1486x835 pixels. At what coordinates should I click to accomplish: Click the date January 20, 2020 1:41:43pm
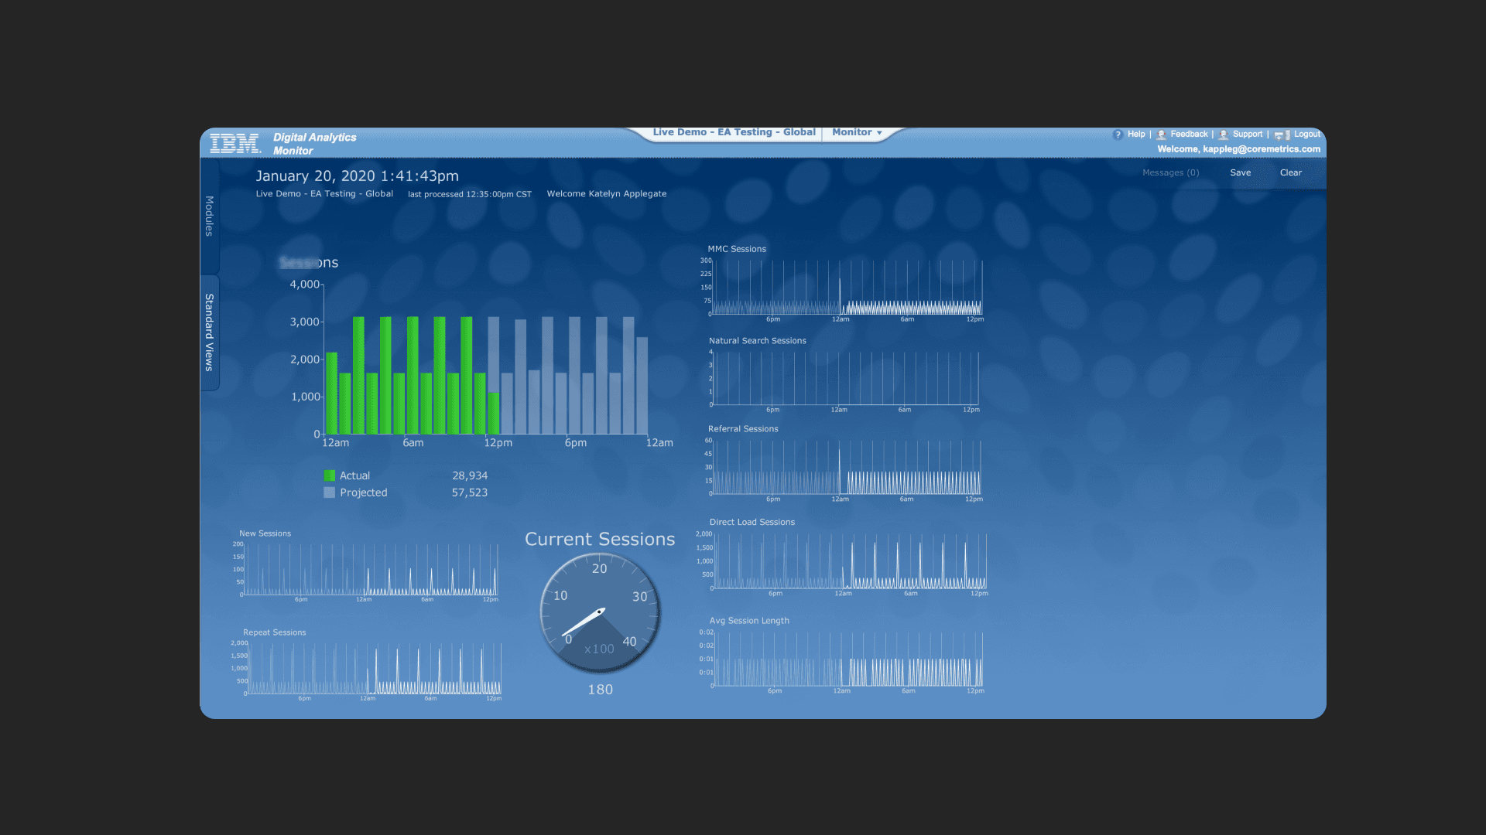(358, 176)
